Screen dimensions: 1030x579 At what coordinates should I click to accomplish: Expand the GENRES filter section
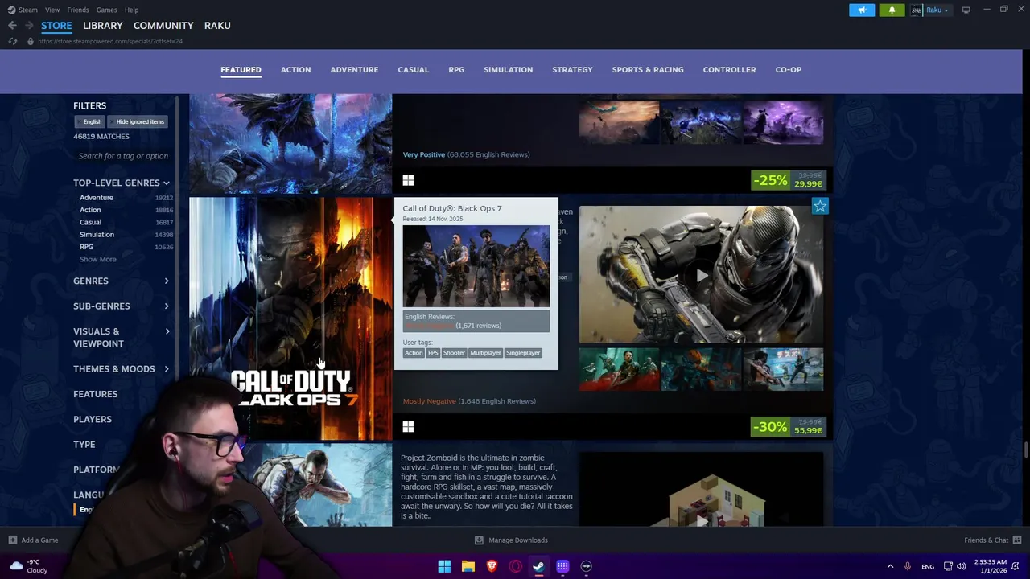coord(122,281)
